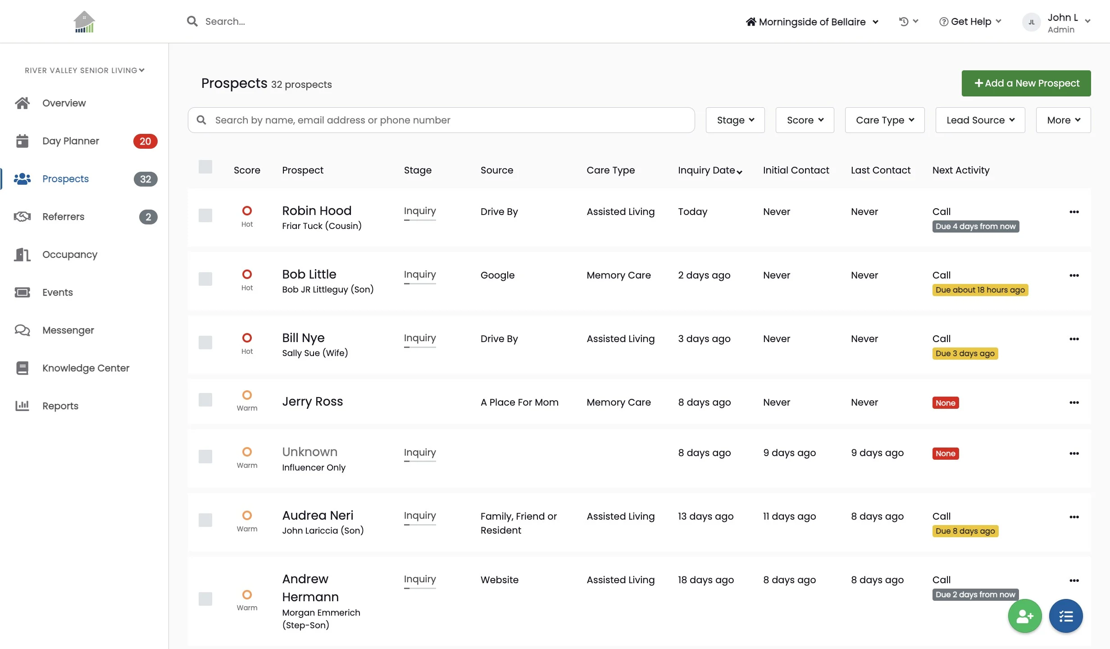The width and height of the screenshot is (1110, 649).
Task: Click the Referrers handshake icon
Action: pyautogui.click(x=22, y=217)
